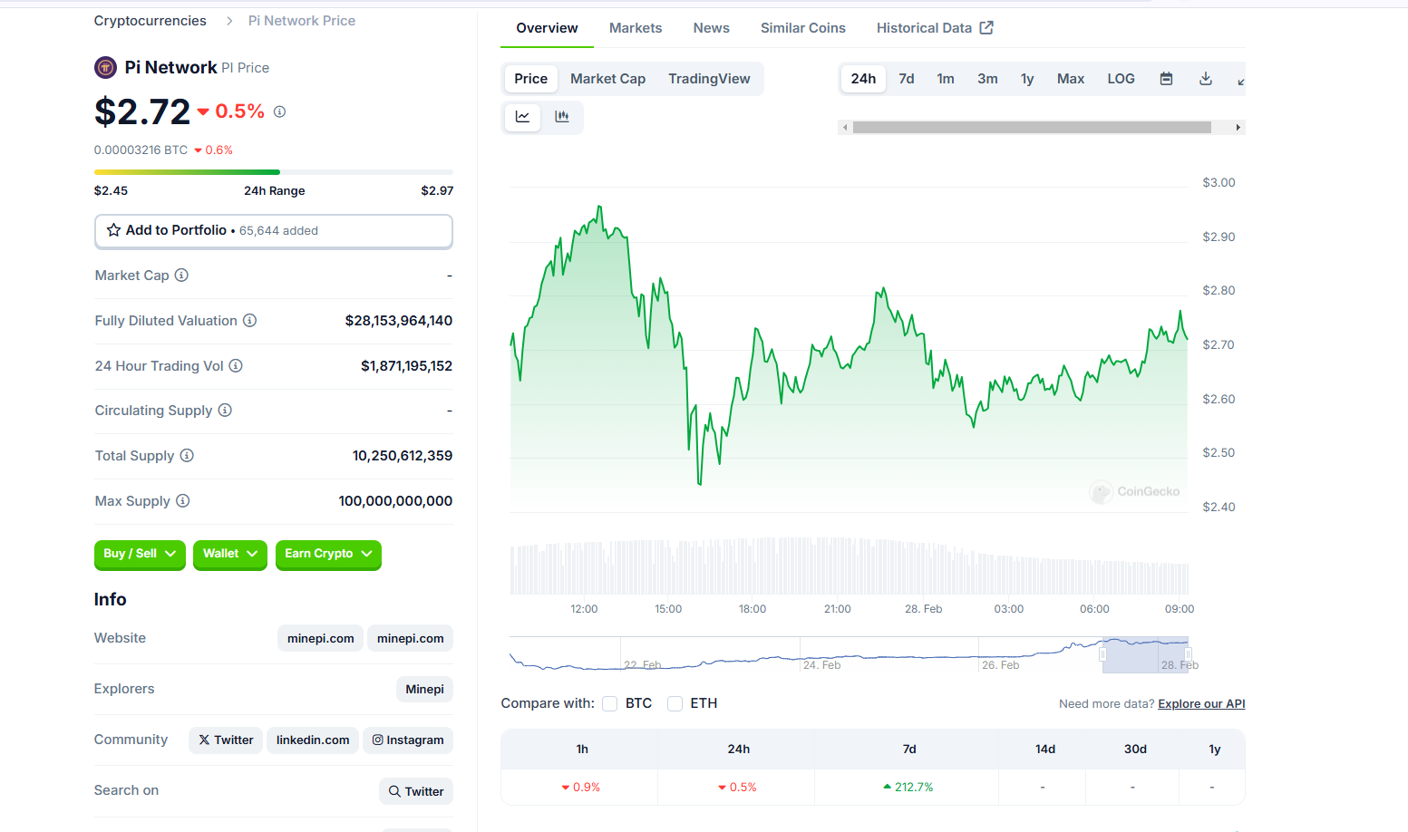Select the Price chart mode
The height and width of the screenshot is (832, 1408).
click(x=530, y=79)
